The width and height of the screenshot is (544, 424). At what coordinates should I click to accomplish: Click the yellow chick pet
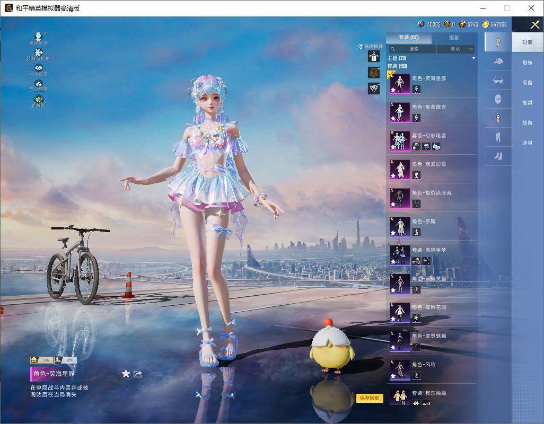[x=331, y=347]
